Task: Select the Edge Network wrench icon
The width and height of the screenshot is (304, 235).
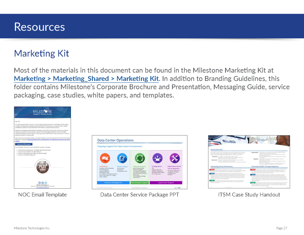Action: (x=174, y=157)
